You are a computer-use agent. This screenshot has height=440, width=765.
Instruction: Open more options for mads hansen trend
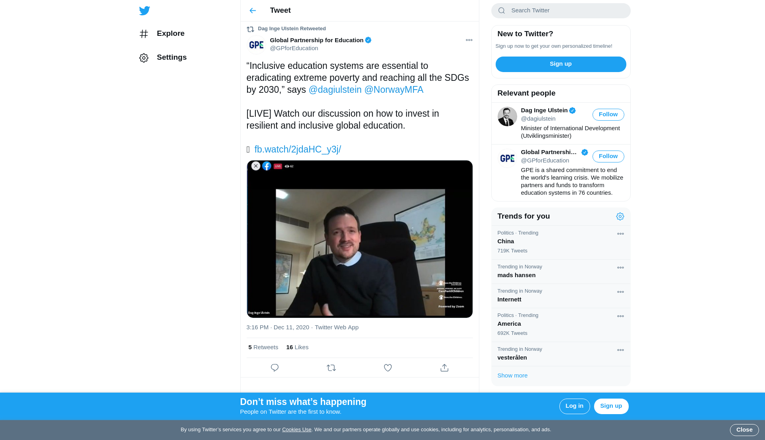(x=620, y=268)
